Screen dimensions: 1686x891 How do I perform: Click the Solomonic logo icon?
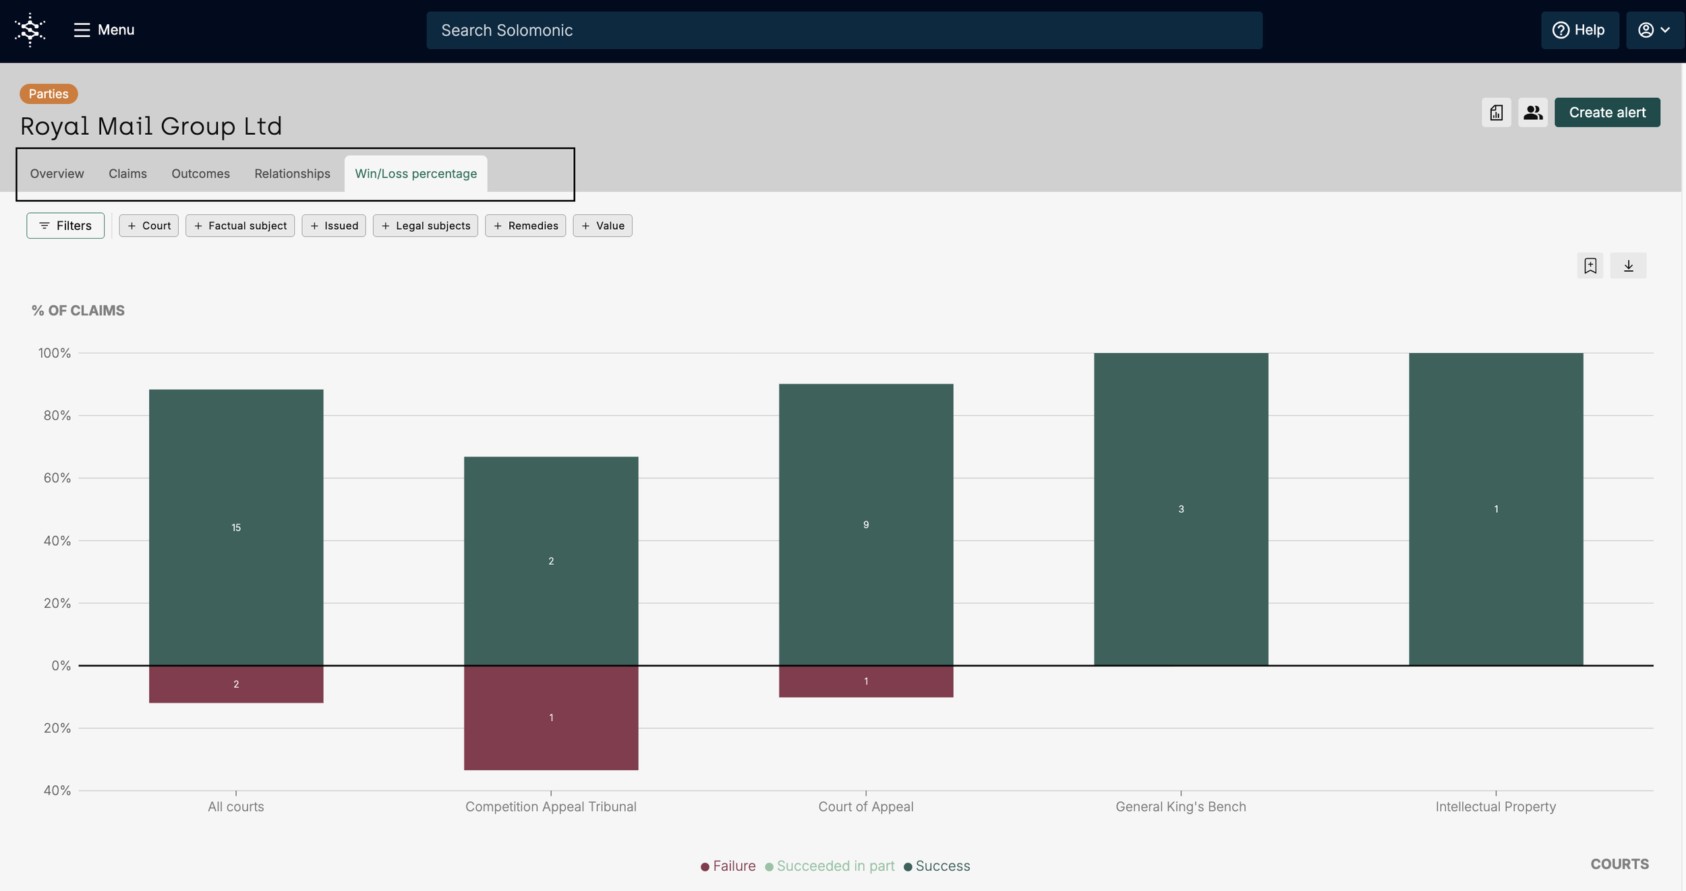pyautogui.click(x=30, y=30)
